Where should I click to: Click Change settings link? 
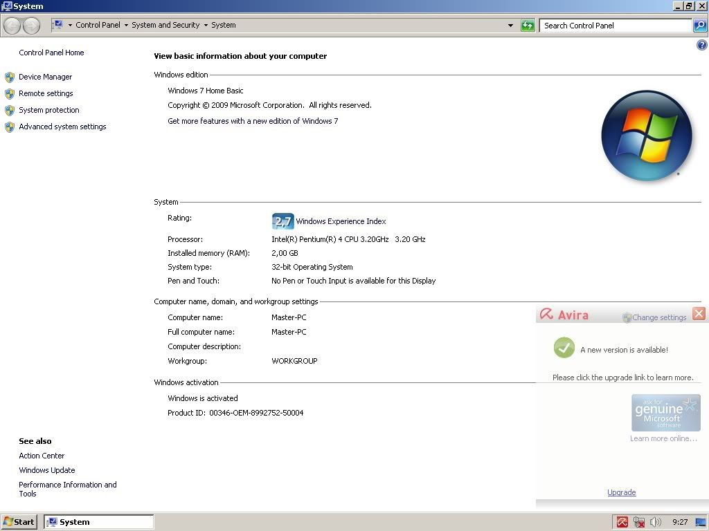point(659,317)
